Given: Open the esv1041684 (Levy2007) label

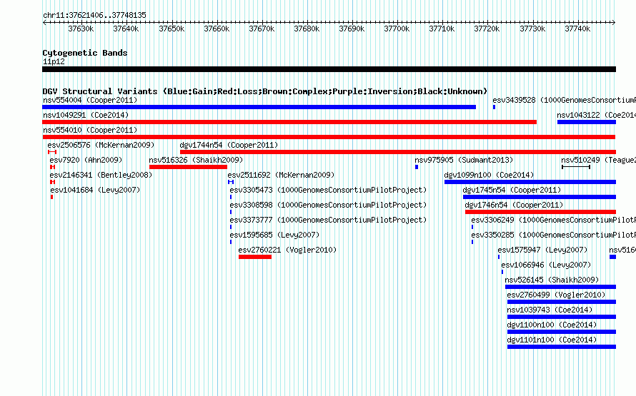Looking at the screenshot, I should (x=95, y=190).
